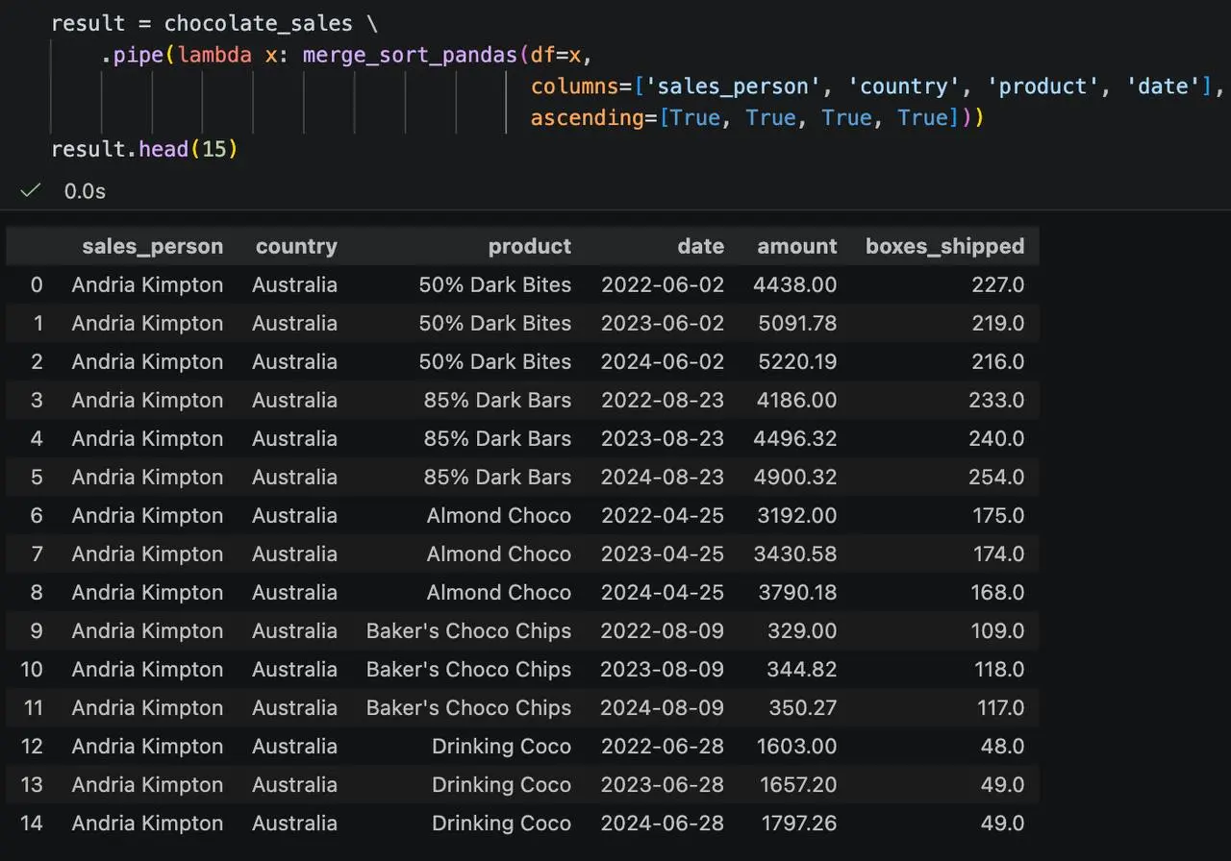Viewport: 1231px width, 861px height.
Task: Click row index 14
Action: (x=32, y=823)
